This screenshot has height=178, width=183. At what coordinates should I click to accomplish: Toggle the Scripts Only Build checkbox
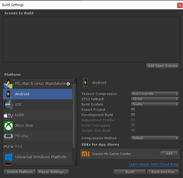tap(133, 131)
